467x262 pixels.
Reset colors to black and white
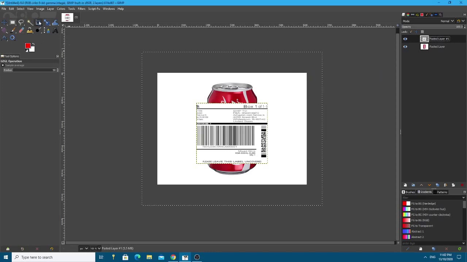click(x=27, y=50)
